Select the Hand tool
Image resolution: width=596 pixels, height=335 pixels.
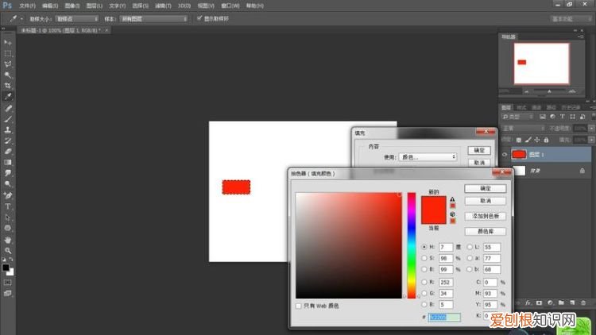8,239
